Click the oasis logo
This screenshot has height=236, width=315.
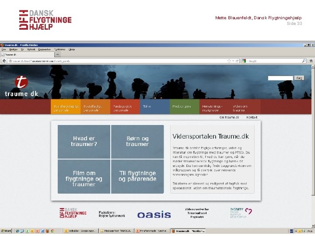tap(154, 215)
